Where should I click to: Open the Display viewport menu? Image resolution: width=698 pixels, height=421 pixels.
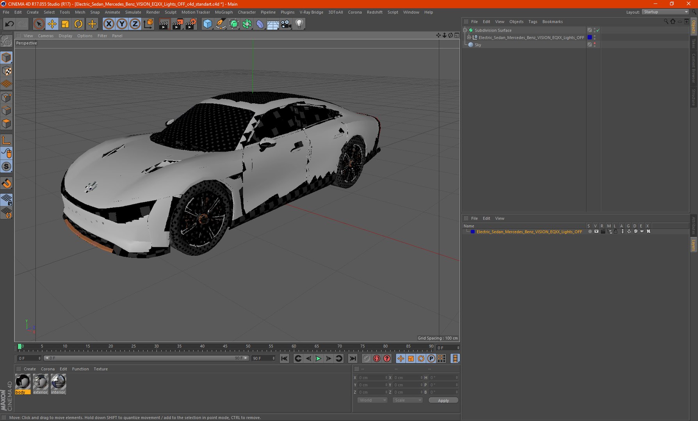66,36
